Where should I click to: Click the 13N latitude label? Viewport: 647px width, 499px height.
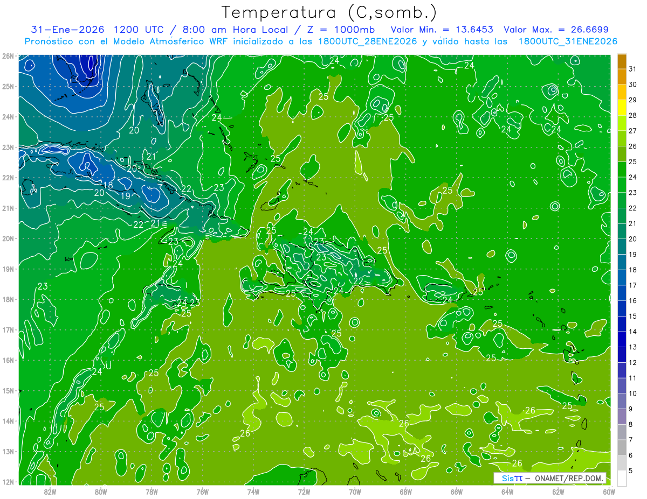[x=8, y=452]
